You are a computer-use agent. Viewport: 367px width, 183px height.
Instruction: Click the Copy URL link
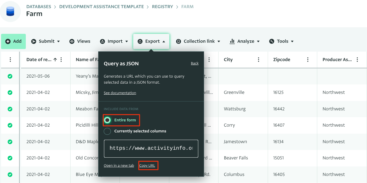pyautogui.click(x=147, y=166)
